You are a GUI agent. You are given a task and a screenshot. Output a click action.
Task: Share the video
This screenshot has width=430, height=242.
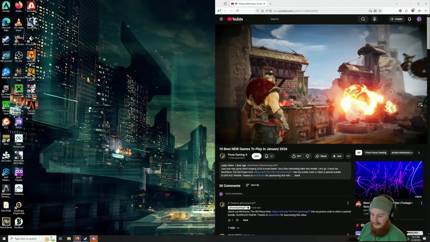coord(321,156)
